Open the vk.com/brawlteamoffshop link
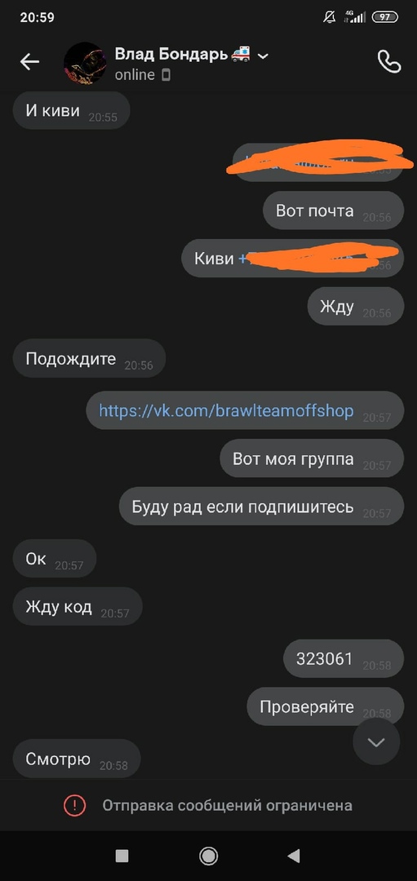 pyautogui.click(x=226, y=410)
